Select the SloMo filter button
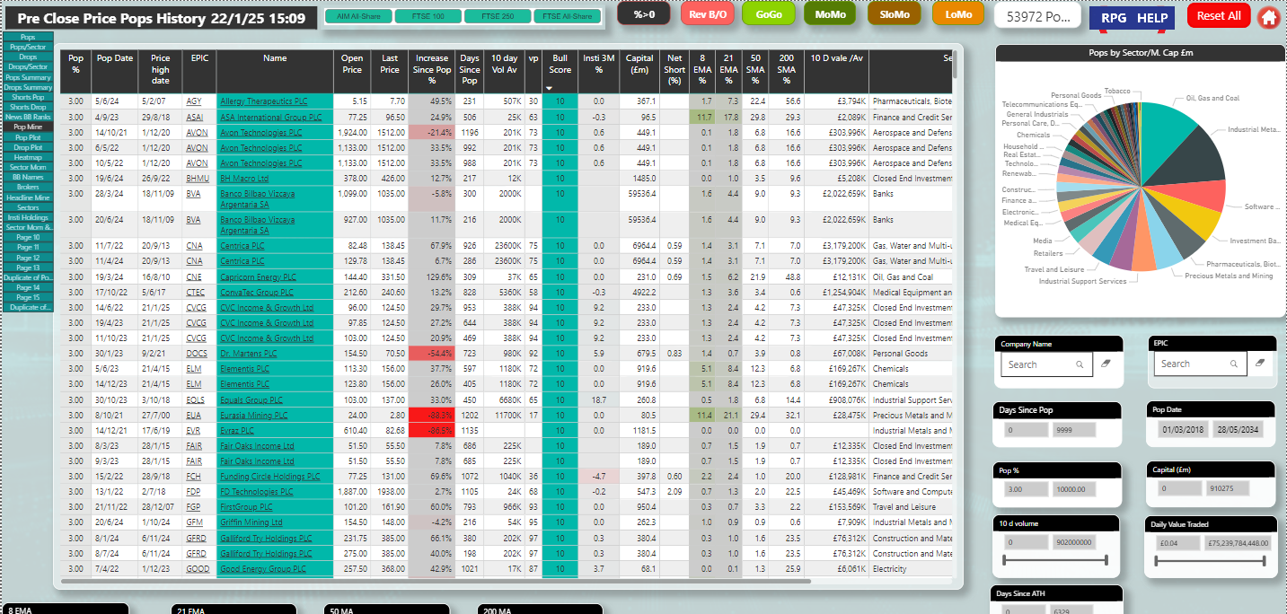This screenshot has width=1287, height=614. [x=895, y=14]
